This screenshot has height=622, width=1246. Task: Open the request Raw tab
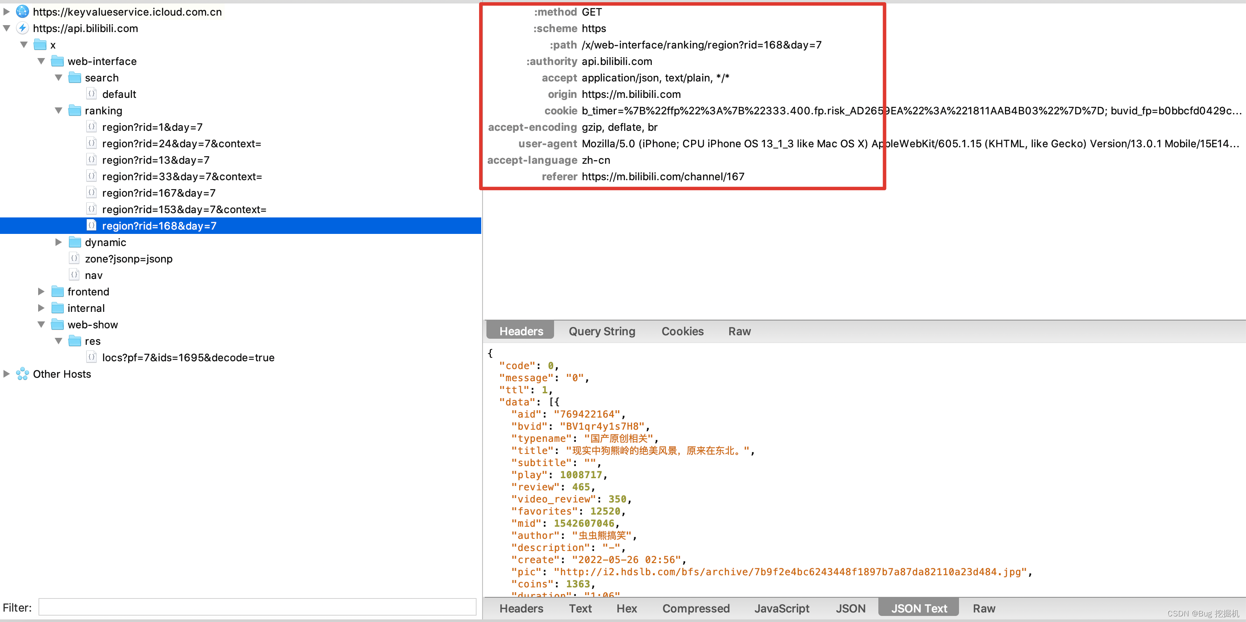pos(739,331)
